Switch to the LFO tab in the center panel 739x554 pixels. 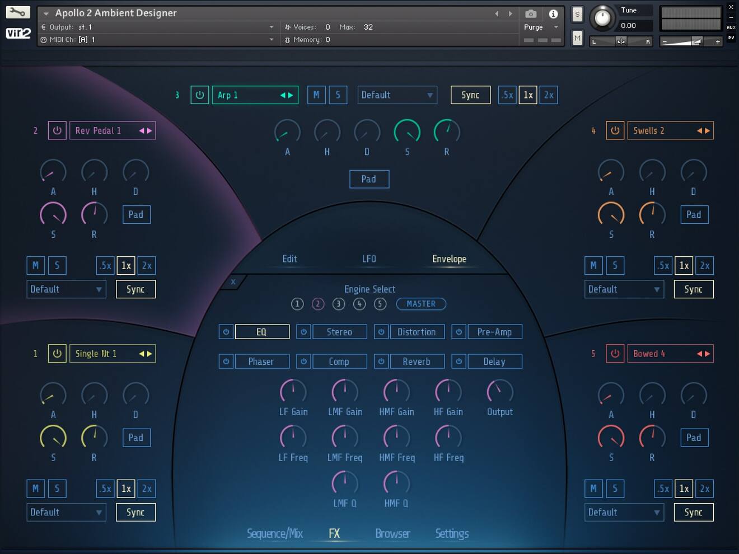click(369, 259)
